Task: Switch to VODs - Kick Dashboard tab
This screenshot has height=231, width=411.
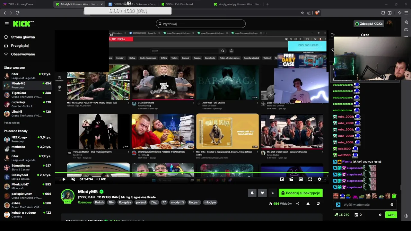Action: click(185, 4)
